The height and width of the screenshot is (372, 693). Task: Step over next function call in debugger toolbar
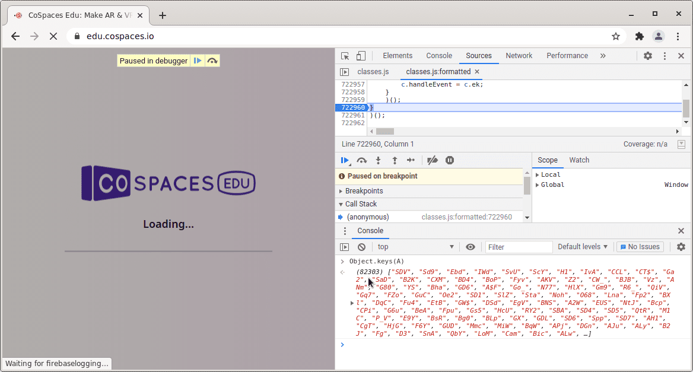pyautogui.click(x=361, y=160)
